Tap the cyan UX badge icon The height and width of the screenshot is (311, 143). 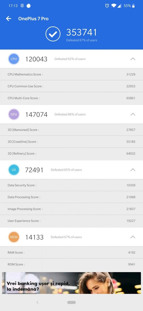pyautogui.click(x=14, y=170)
